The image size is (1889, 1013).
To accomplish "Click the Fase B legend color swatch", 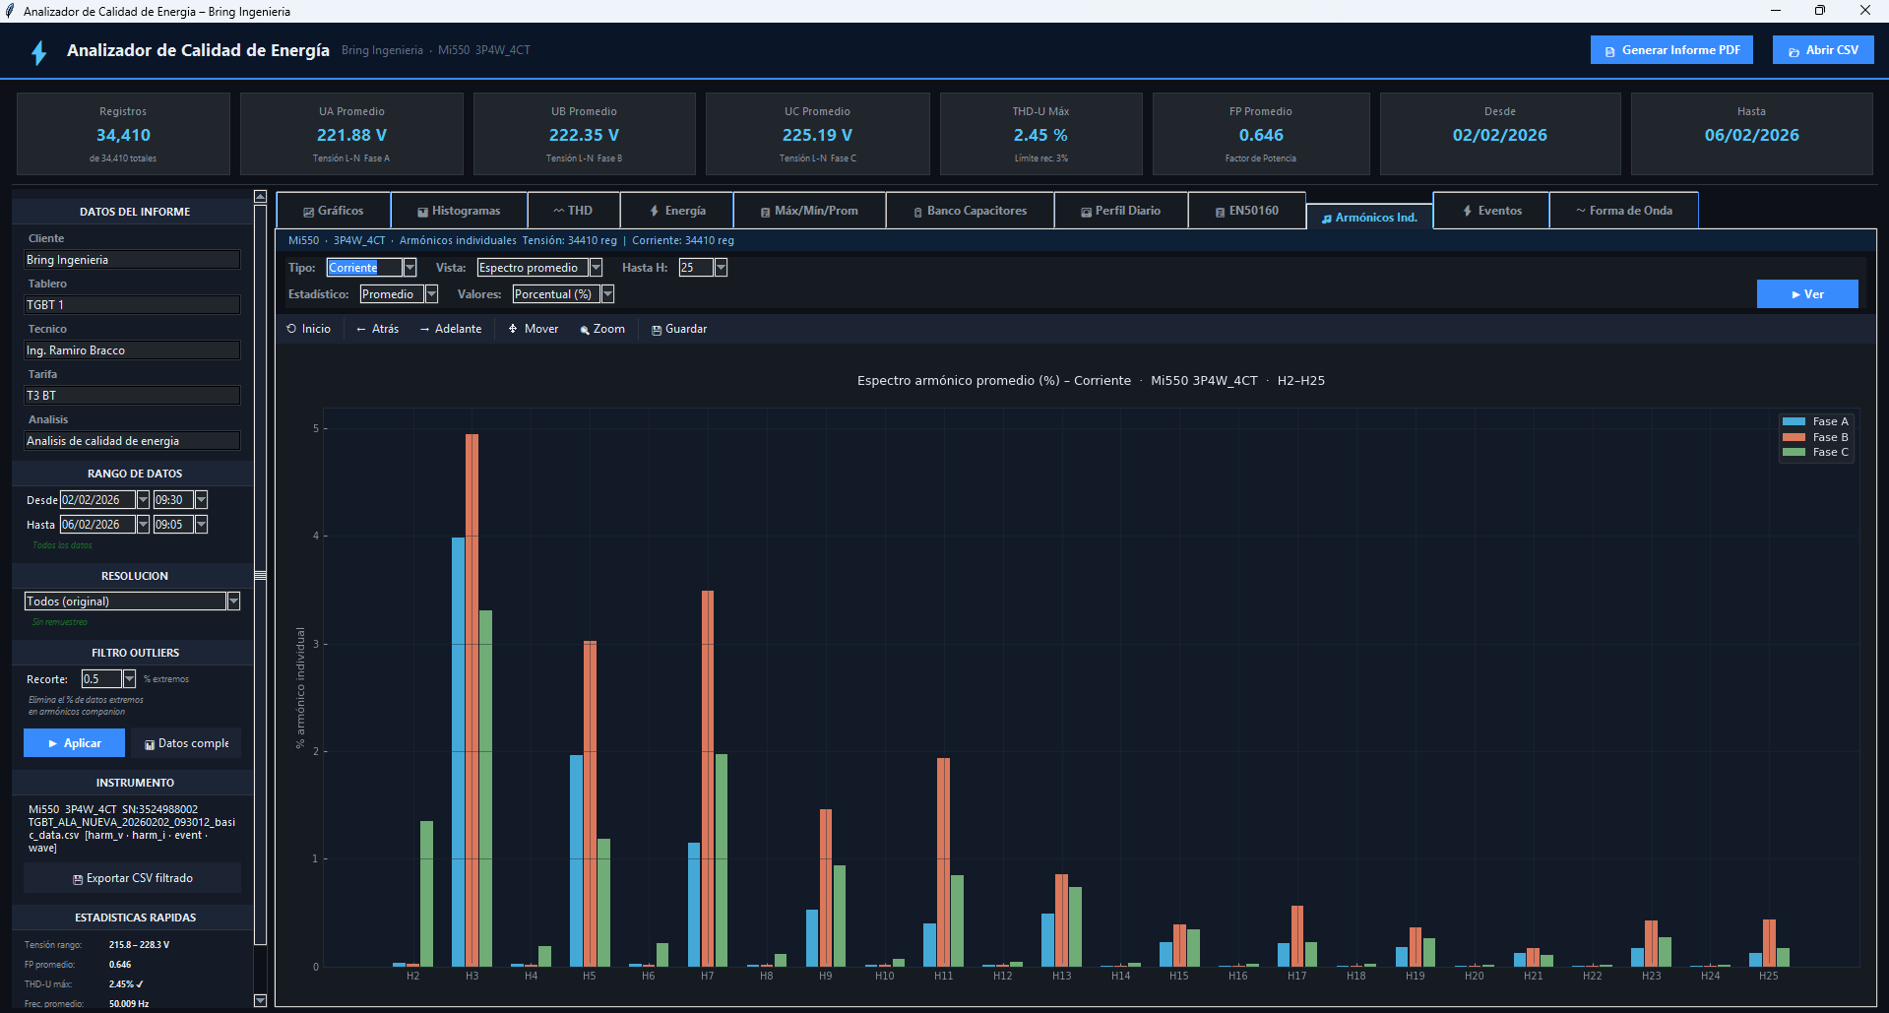I will (1792, 436).
